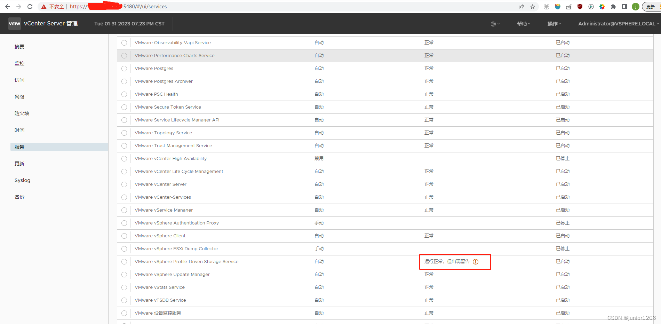The width and height of the screenshot is (661, 324).
Task: Click the browser 更新 update button
Action: pos(651,7)
